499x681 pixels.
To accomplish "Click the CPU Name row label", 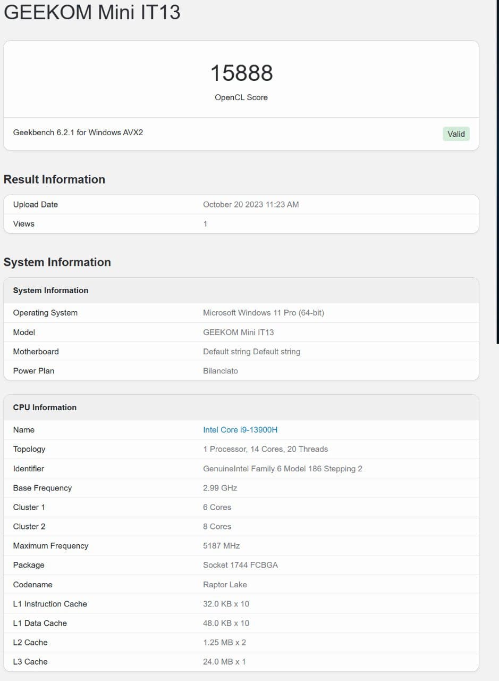I will (x=24, y=430).
